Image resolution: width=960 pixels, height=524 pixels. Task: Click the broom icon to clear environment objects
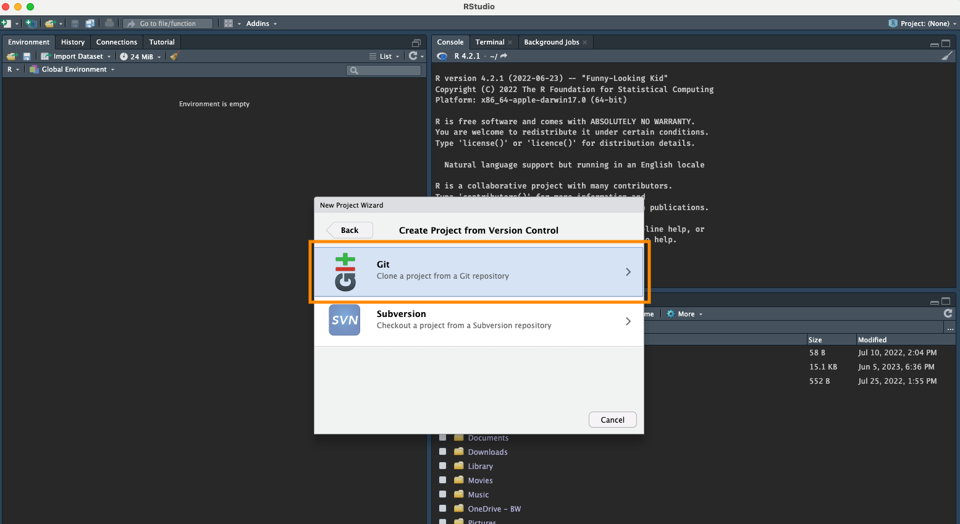[174, 56]
